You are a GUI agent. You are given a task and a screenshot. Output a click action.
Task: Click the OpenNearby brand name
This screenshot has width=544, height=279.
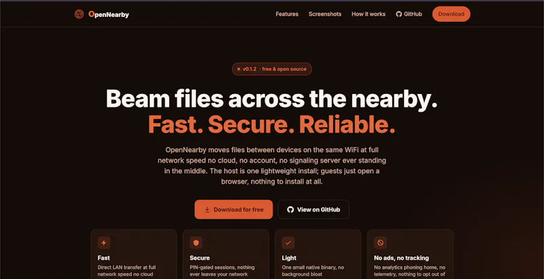pos(109,14)
